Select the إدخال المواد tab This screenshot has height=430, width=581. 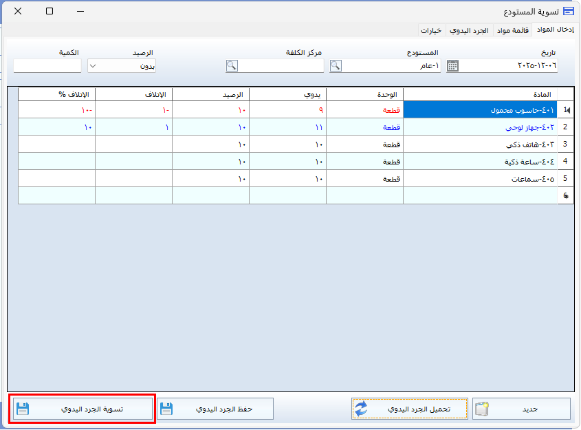pyautogui.click(x=555, y=30)
